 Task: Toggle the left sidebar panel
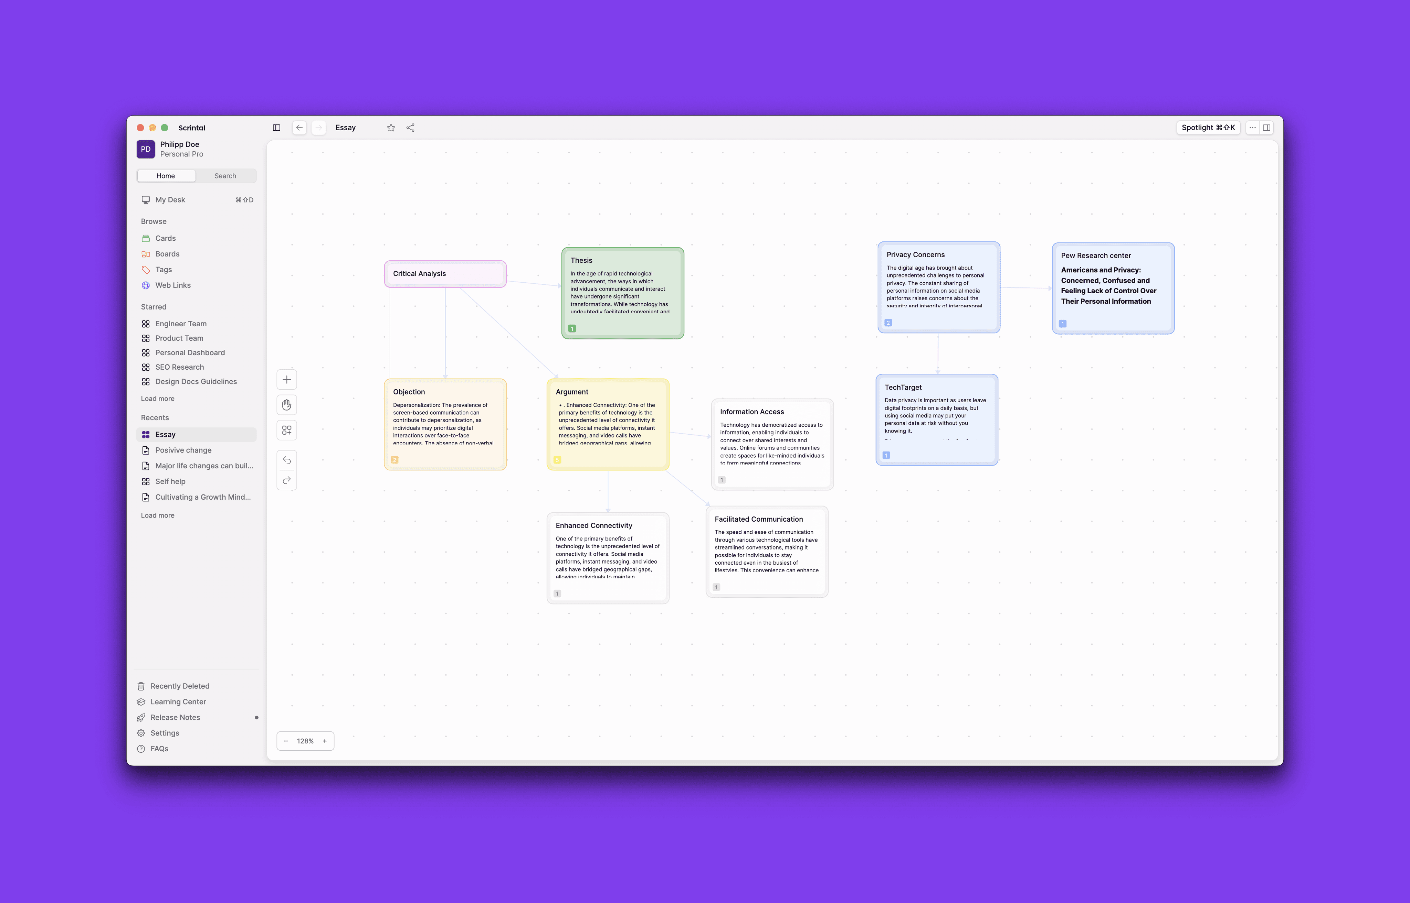click(x=276, y=128)
